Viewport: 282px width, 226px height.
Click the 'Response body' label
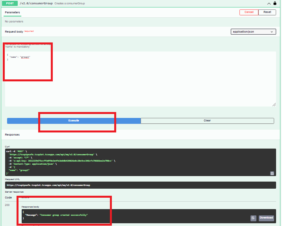[30, 207]
